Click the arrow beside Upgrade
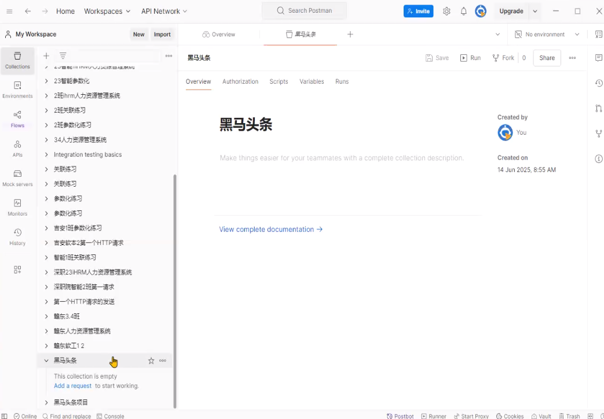The width and height of the screenshot is (604, 419). [x=535, y=11]
